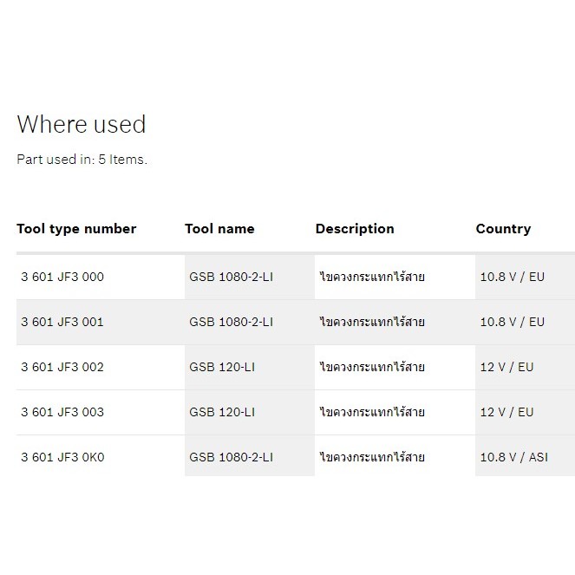The width and height of the screenshot is (575, 575).
Task: Click the Tool type number column header
Action: tap(76, 229)
